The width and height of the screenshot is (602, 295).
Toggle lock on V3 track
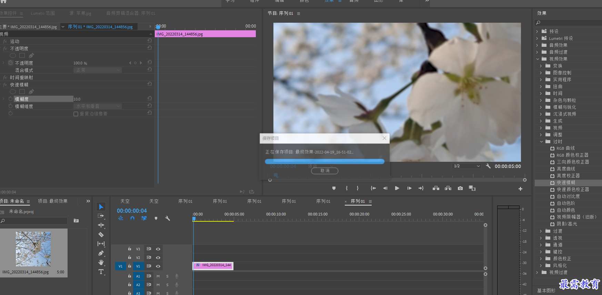[x=130, y=249]
